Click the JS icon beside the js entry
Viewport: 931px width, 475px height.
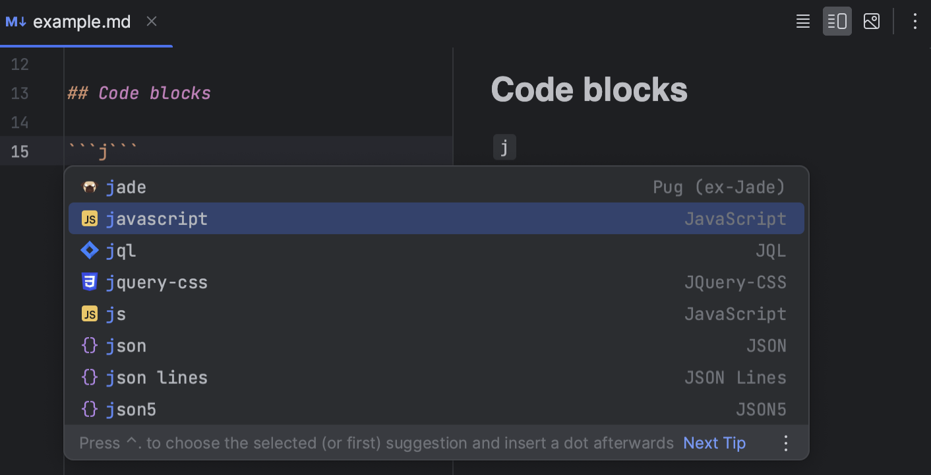(89, 313)
